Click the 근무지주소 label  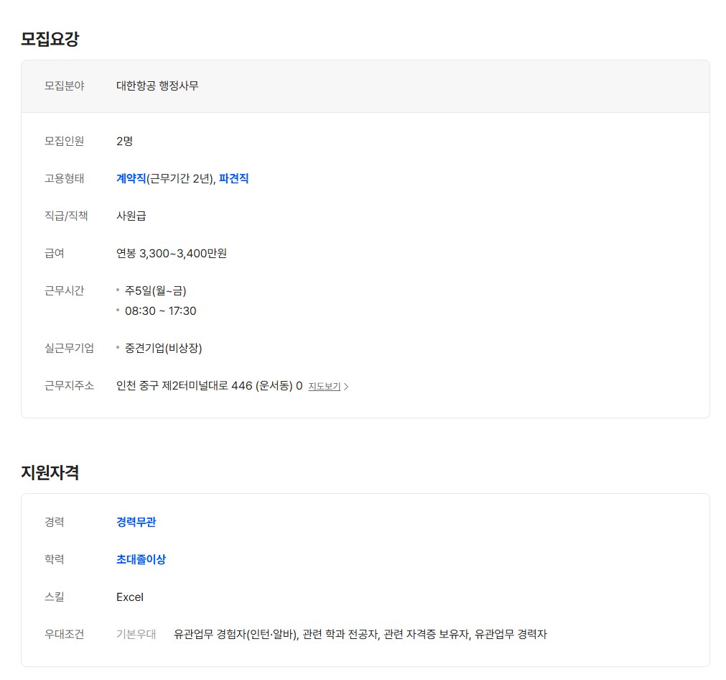click(x=69, y=386)
